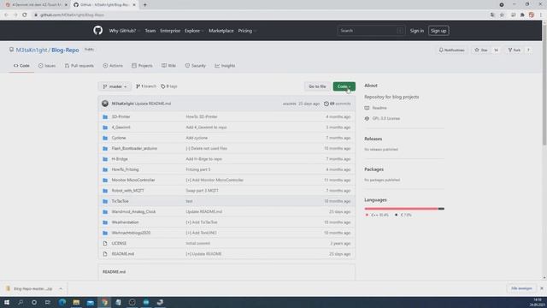547x308 pixels.
Task: Fork the repository
Action: (x=515, y=50)
